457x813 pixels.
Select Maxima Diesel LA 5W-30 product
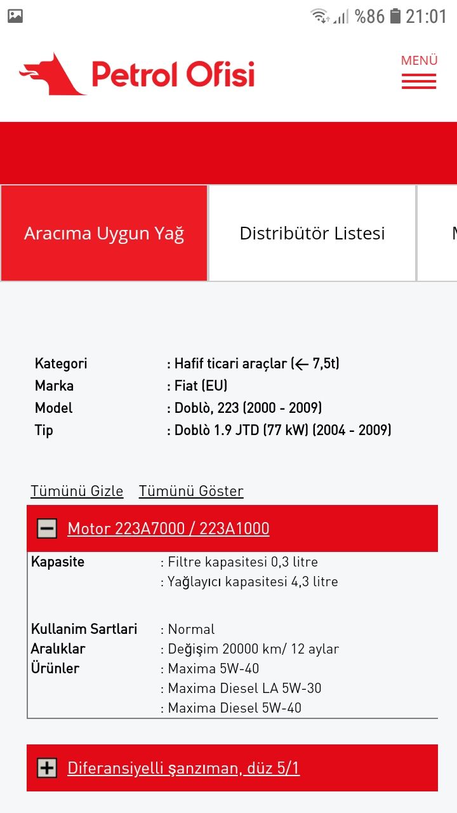click(244, 688)
